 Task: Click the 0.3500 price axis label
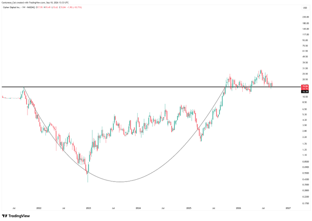click(306, 185)
